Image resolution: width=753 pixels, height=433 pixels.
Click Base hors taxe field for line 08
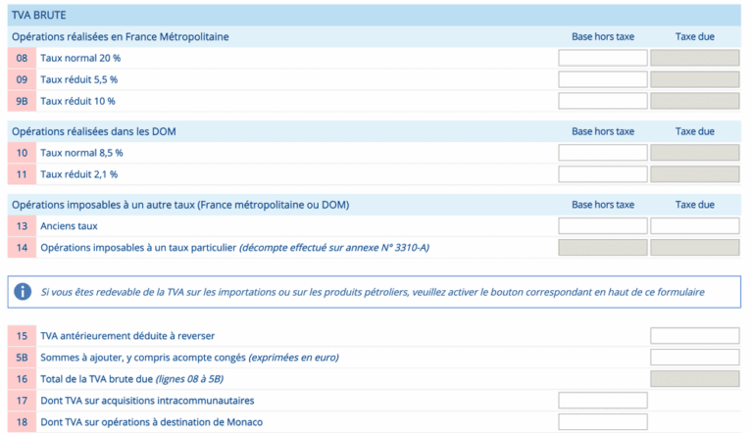[602, 58]
